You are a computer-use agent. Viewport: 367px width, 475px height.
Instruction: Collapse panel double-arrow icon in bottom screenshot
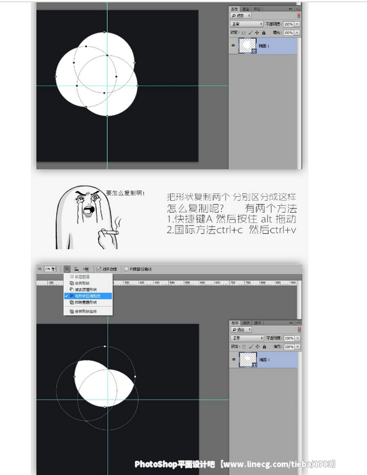coord(291,323)
